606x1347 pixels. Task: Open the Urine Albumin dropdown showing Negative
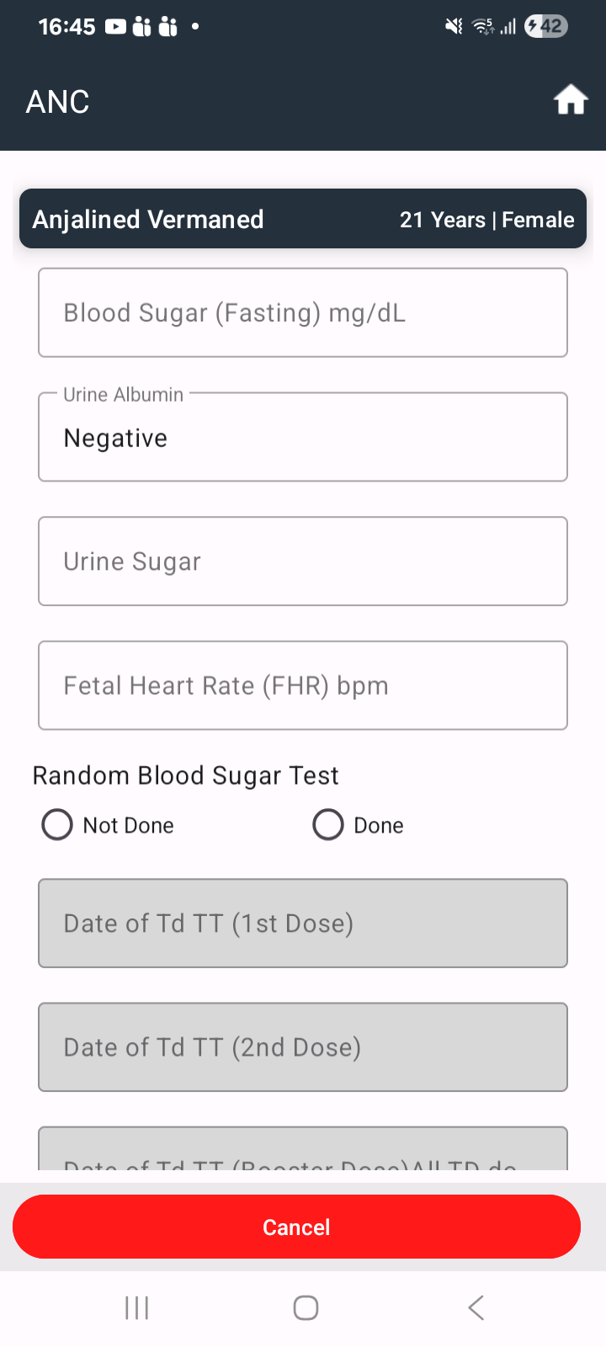(303, 437)
